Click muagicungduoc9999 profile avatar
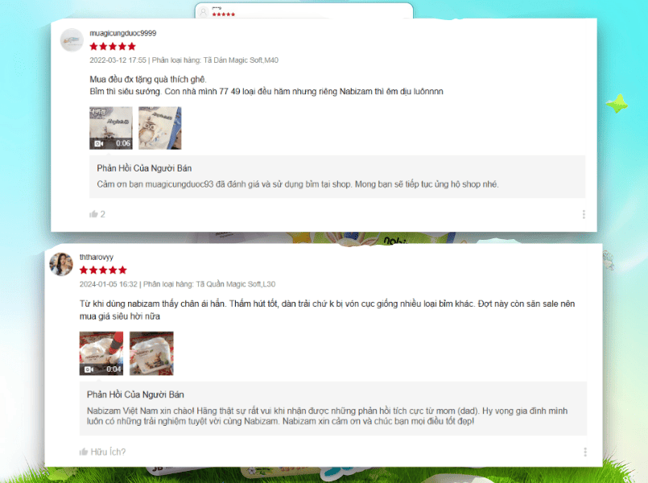Viewport: 648px width, 483px height. [x=72, y=40]
